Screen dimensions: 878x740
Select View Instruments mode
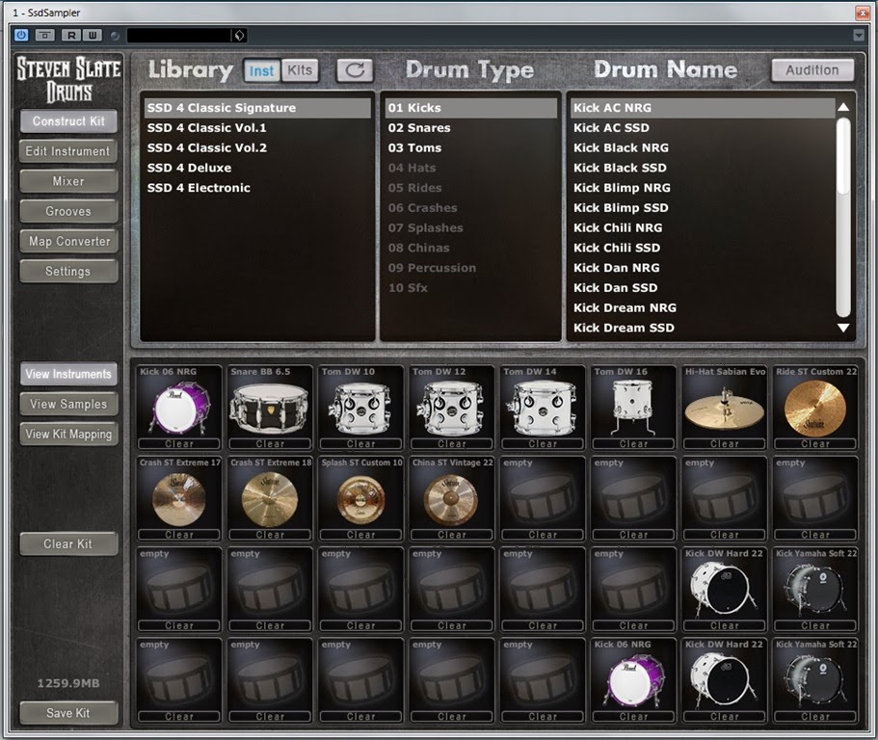pos(68,374)
